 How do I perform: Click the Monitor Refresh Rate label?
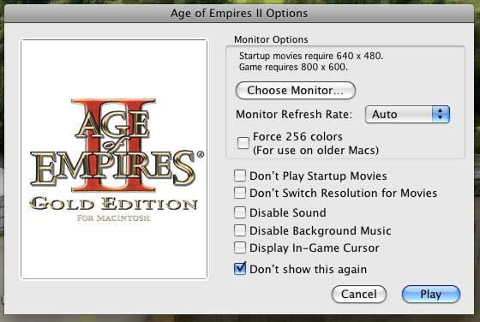pyautogui.click(x=294, y=115)
